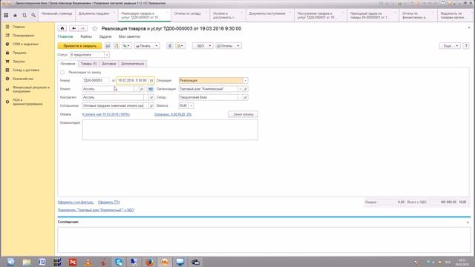Open the Задачи link in document navigation
The height and width of the screenshot is (267, 475).
click(x=105, y=36)
